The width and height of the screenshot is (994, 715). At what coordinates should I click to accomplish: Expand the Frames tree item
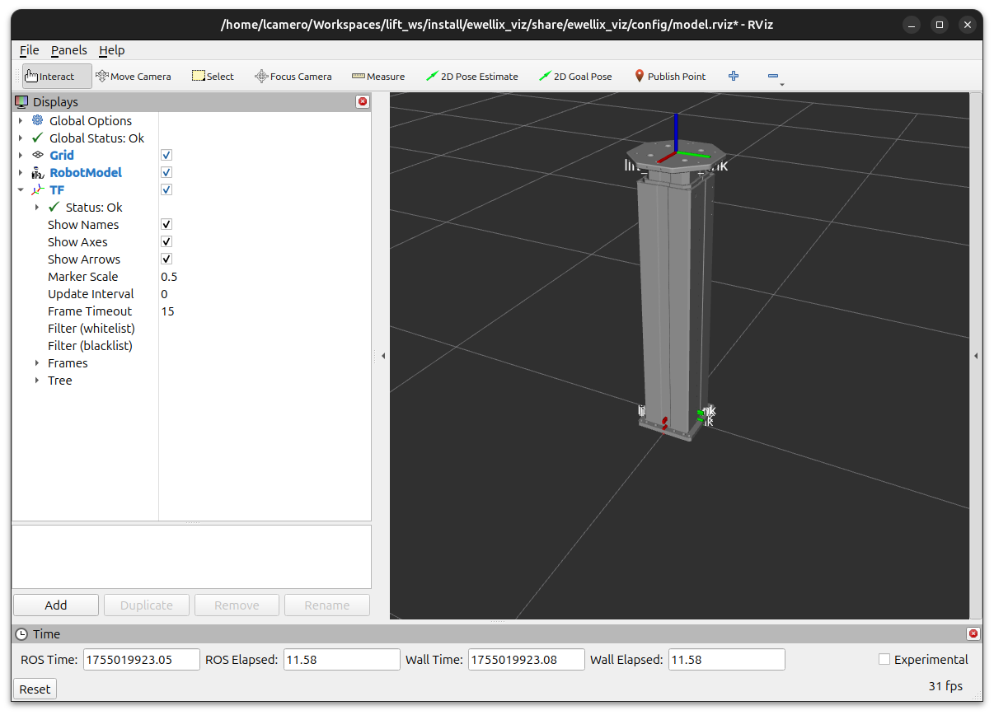[37, 362]
